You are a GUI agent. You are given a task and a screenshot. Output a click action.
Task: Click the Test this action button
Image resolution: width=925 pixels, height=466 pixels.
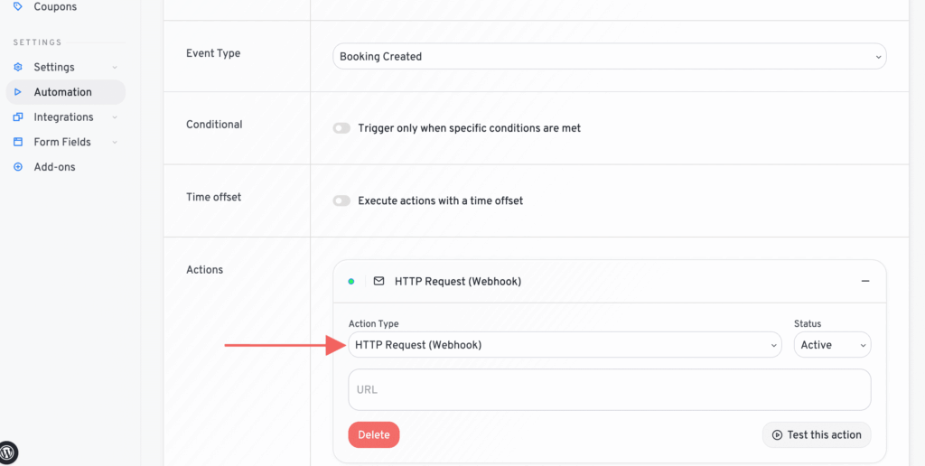[x=817, y=435]
